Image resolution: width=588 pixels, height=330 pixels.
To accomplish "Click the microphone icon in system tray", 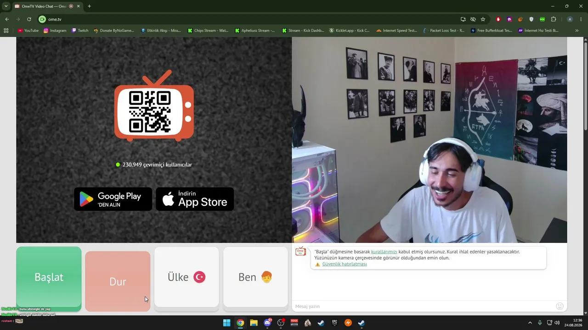I will (x=540, y=323).
